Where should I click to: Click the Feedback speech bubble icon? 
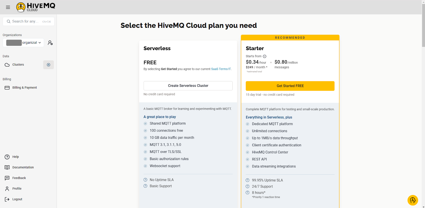[x=7, y=178]
